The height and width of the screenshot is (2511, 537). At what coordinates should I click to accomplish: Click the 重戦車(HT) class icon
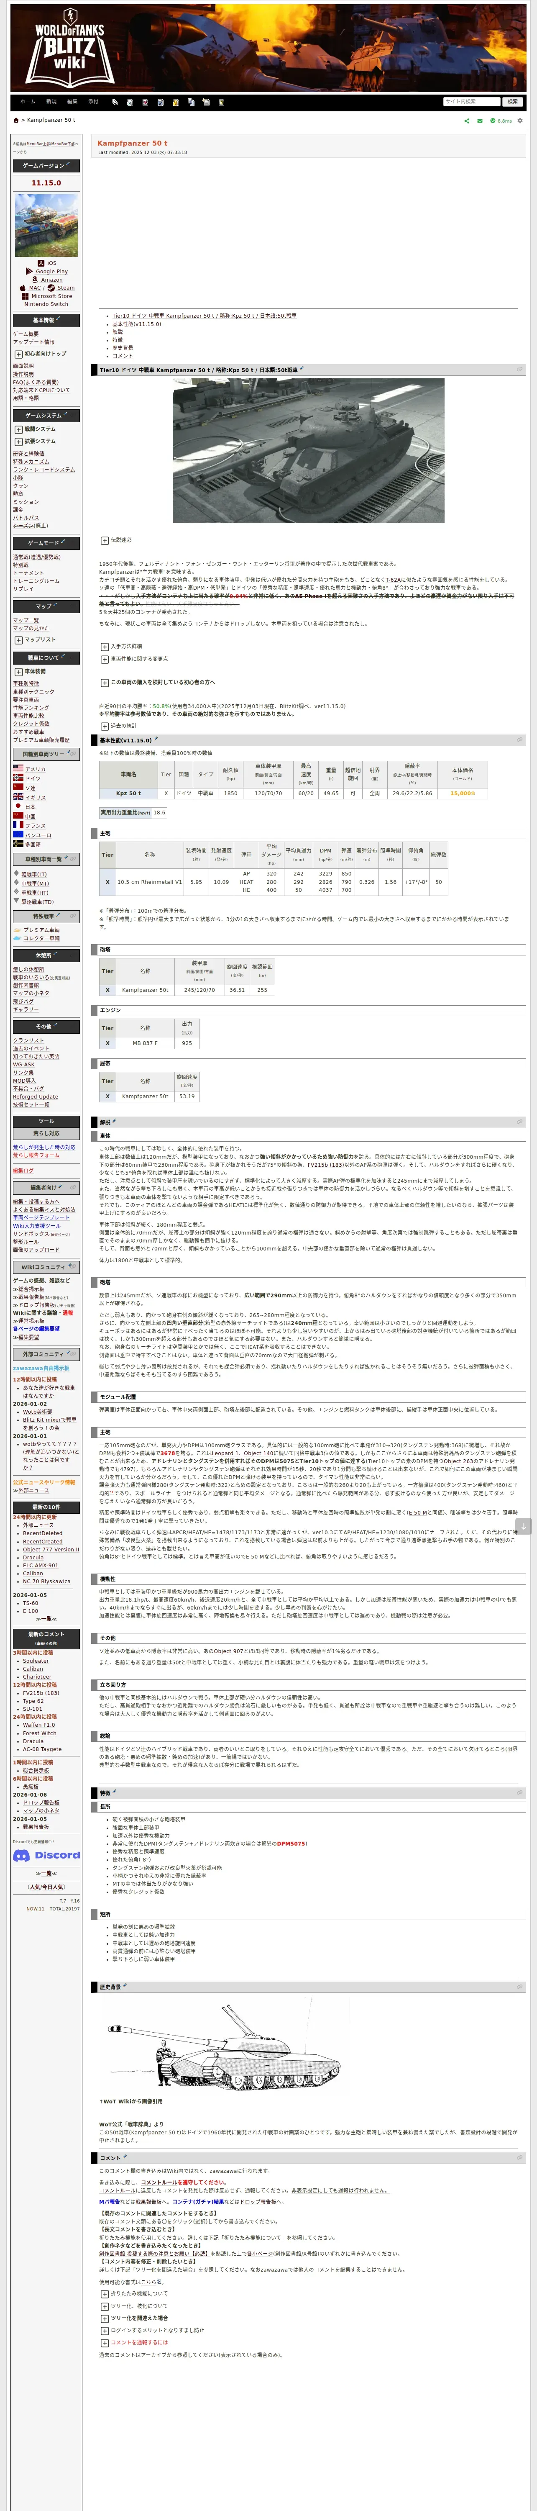pos(17,892)
